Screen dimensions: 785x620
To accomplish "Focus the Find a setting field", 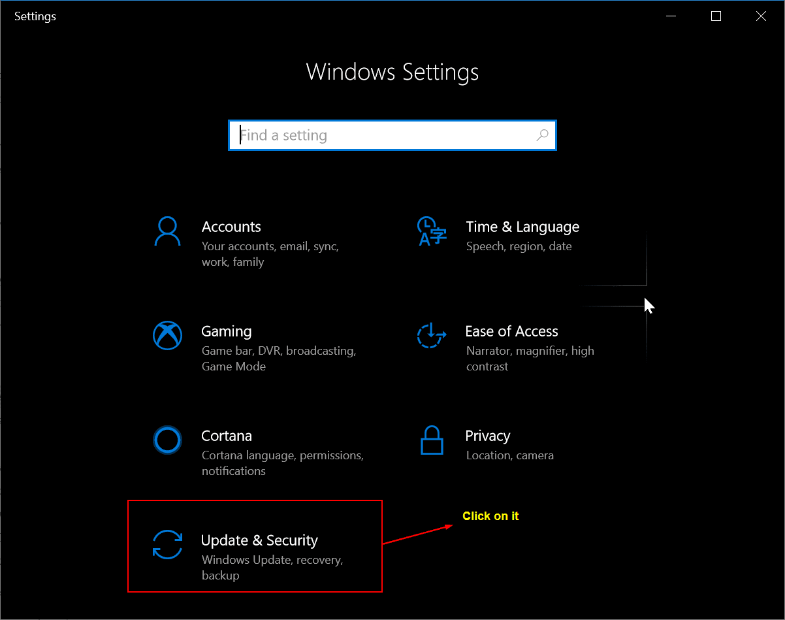I will pyautogui.click(x=392, y=135).
